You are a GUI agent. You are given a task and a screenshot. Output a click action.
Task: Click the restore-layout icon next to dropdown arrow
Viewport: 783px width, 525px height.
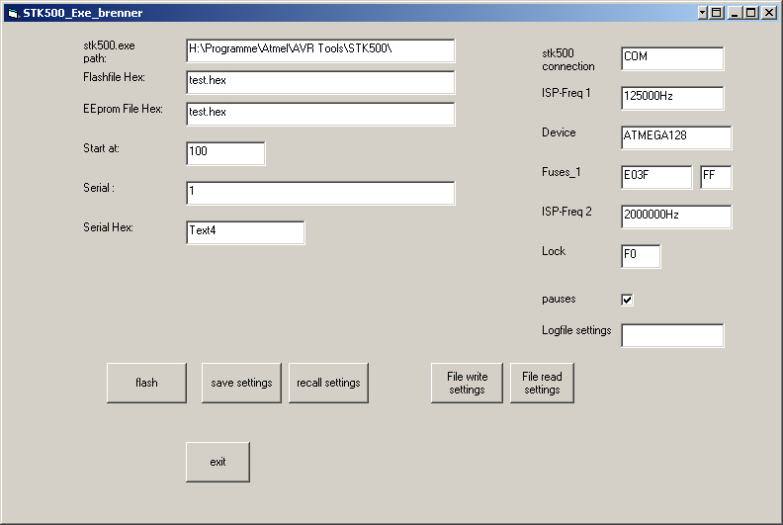tap(717, 13)
